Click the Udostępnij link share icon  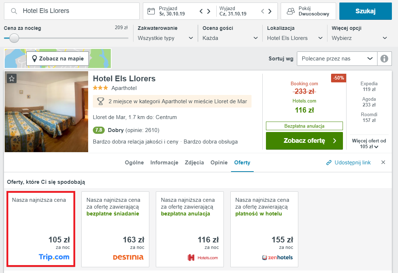click(x=329, y=163)
